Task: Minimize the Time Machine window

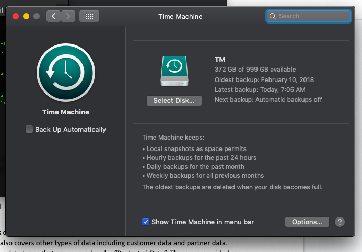Action: pos(26,16)
